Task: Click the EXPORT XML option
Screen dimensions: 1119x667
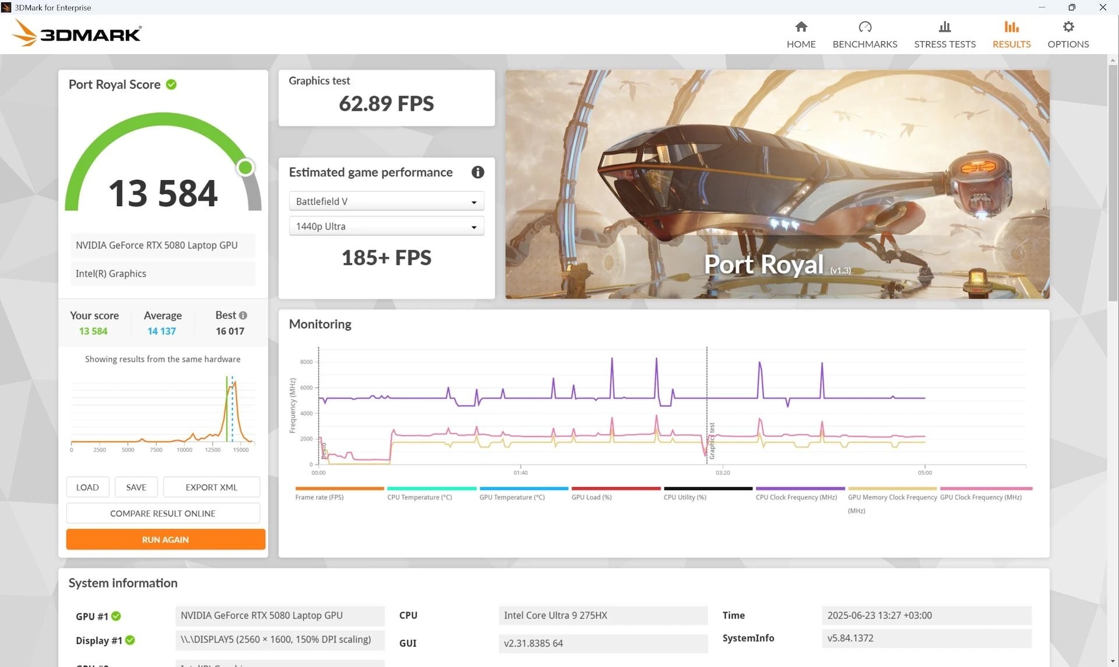Action: (x=211, y=487)
